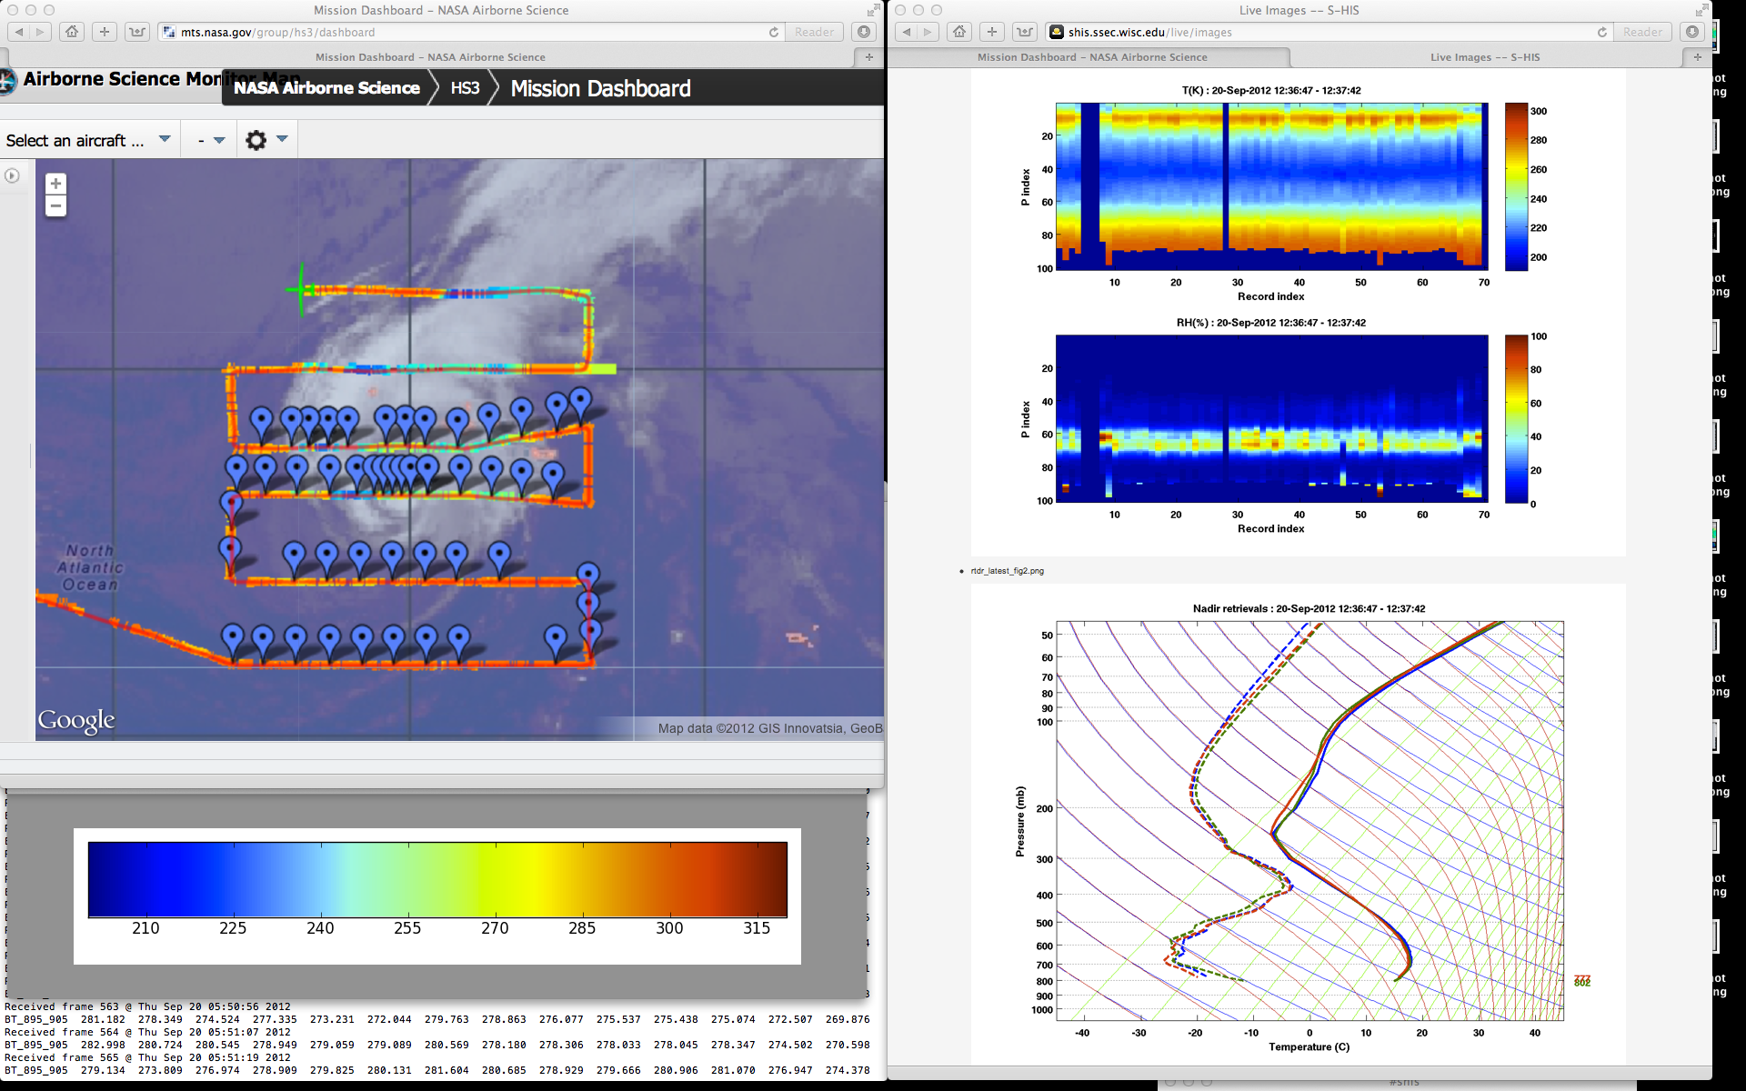The height and width of the screenshot is (1091, 1746).
Task: Expand the map's left side panel arrow
Action: [x=12, y=175]
